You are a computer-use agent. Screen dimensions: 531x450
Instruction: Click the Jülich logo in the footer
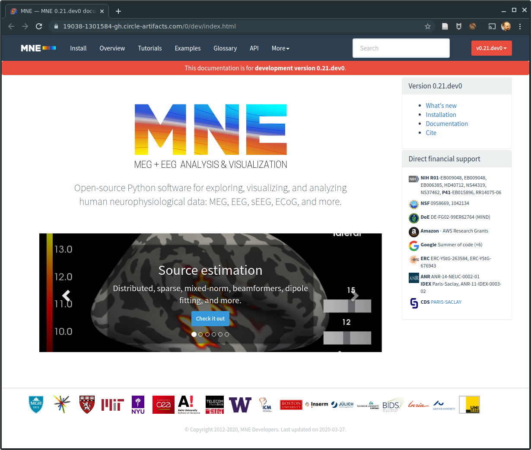(x=342, y=404)
